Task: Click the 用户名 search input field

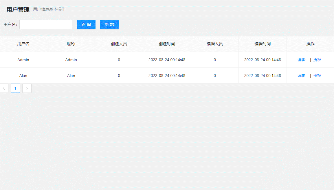Action: [x=46, y=25]
